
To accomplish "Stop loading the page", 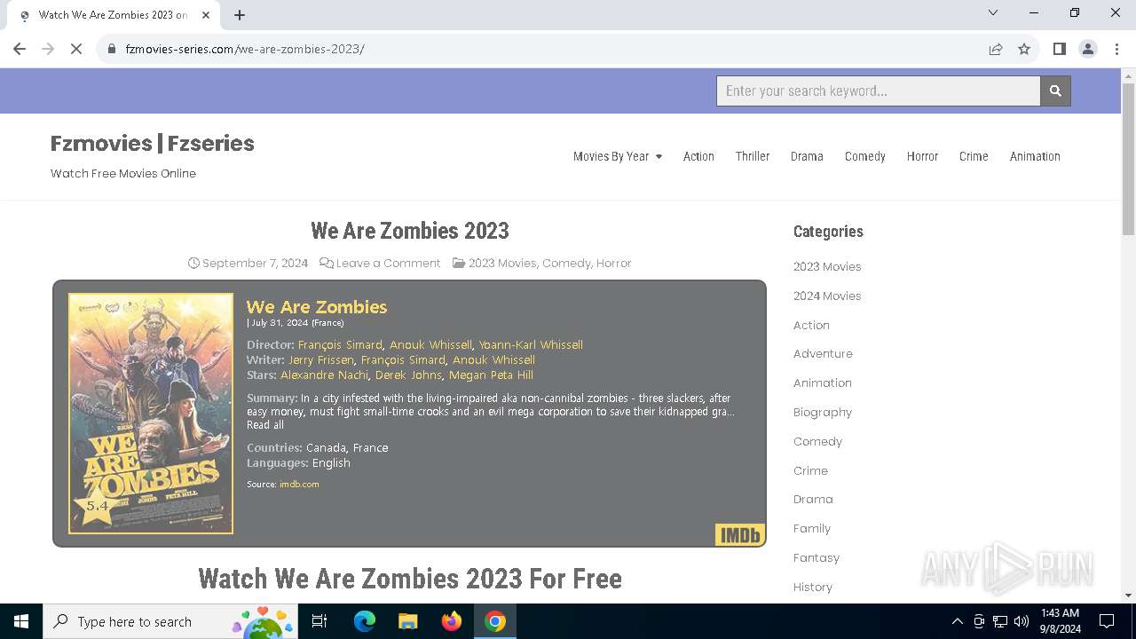I will point(76,49).
